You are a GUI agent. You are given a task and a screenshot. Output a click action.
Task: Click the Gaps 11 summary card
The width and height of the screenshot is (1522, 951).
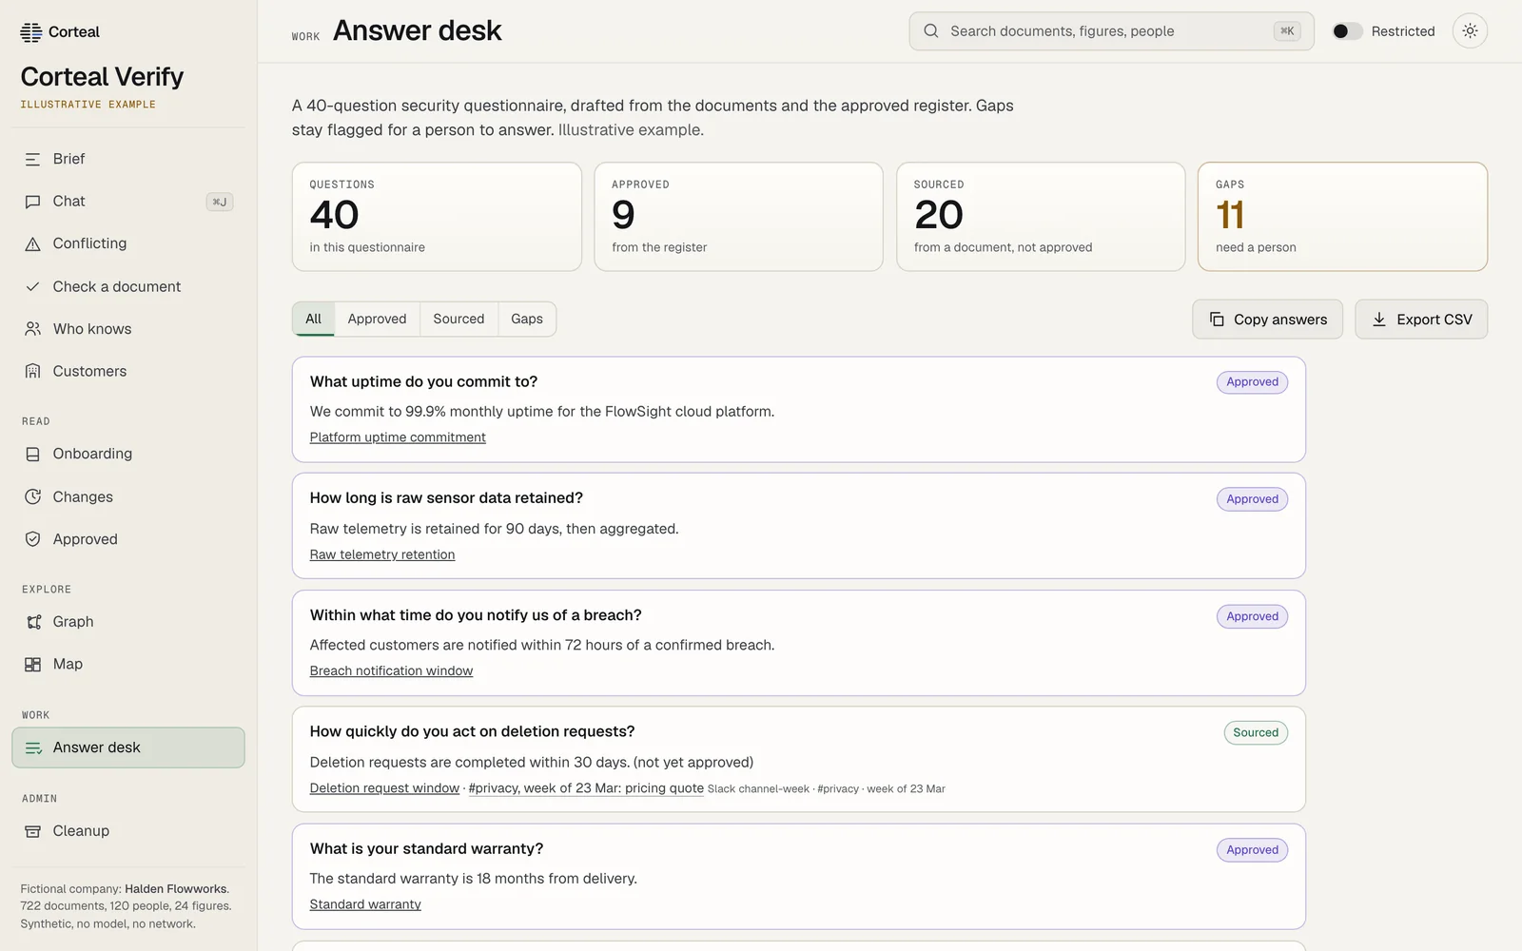pyautogui.click(x=1342, y=217)
